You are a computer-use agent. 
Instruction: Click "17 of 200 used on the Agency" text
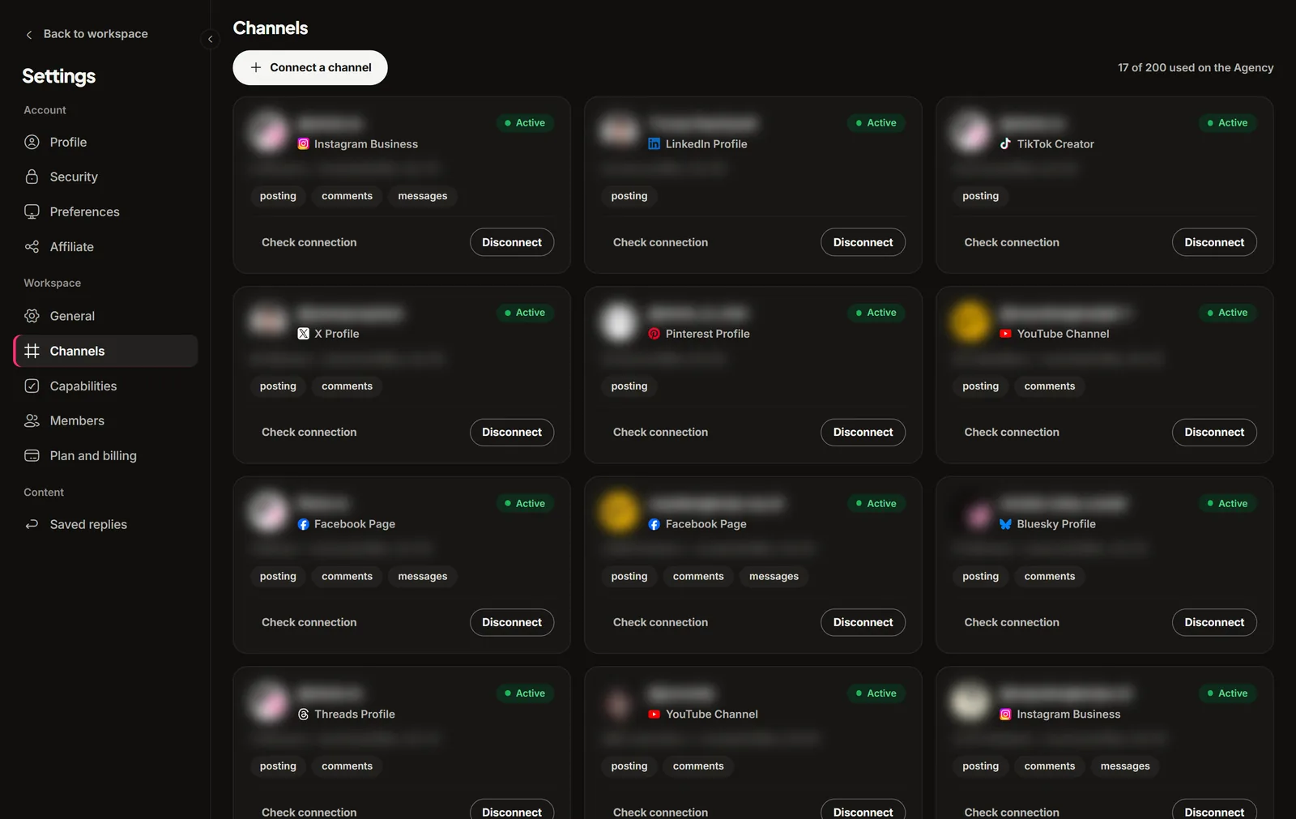point(1196,68)
